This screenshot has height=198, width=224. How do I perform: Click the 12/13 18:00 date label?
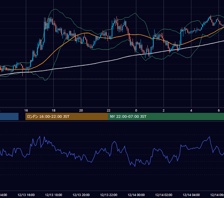pos(54,195)
